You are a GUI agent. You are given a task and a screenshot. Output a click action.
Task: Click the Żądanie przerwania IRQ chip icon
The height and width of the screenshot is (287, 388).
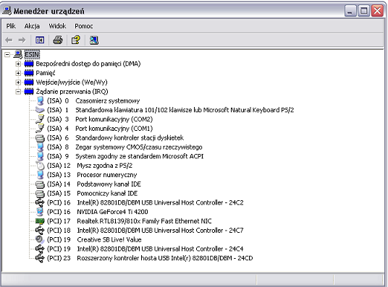(x=29, y=92)
